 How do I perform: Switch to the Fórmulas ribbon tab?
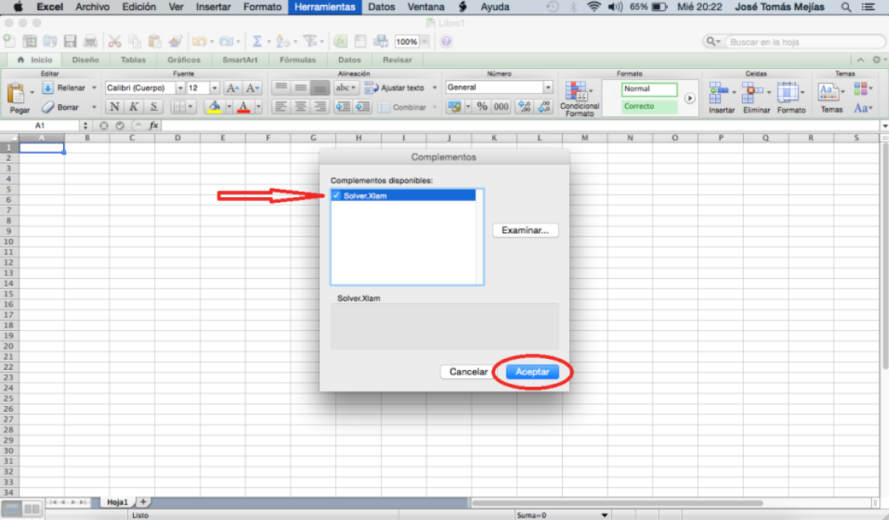click(297, 59)
